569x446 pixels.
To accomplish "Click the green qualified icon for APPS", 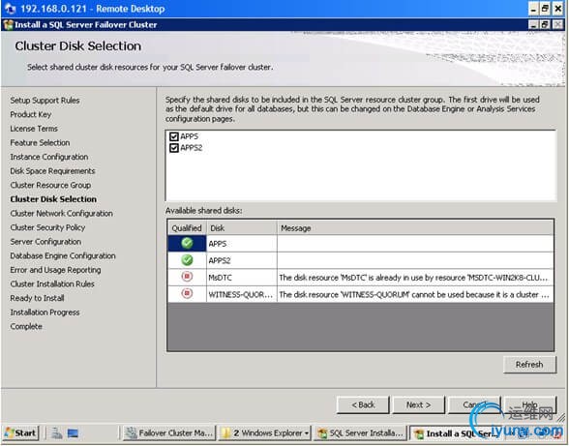I will 187,243.
